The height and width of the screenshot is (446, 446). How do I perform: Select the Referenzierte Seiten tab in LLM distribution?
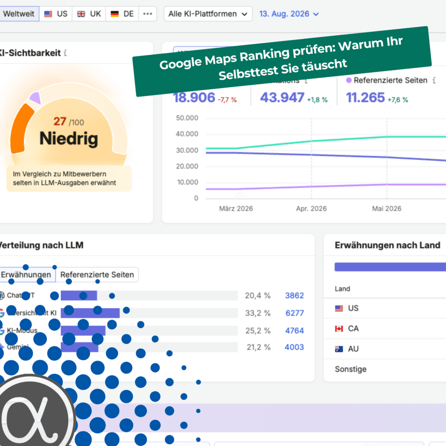(x=97, y=275)
